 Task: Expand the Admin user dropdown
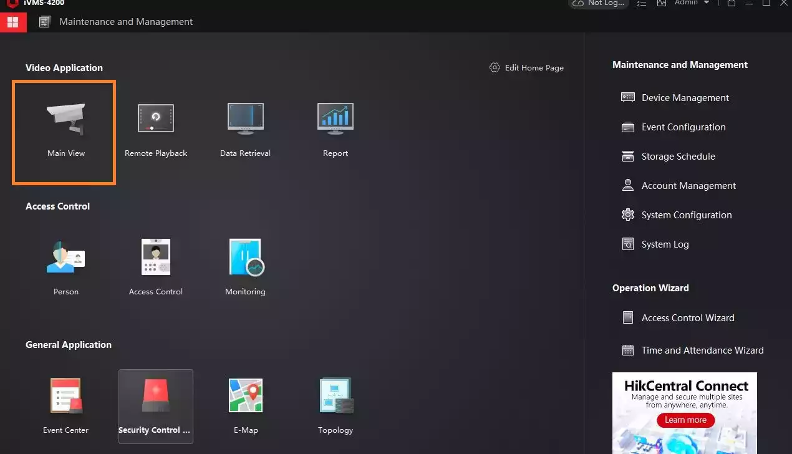point(692,3)
